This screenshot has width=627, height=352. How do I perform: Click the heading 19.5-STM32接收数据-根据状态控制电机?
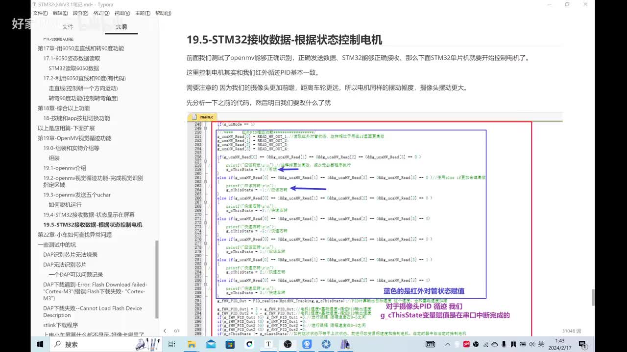[x=284, y=40]
